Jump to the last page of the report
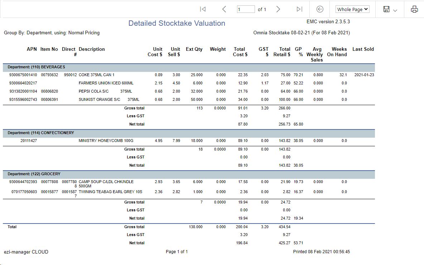Viewport: 424px width, 265px height. pyautogui.click(x=299, y=9)
